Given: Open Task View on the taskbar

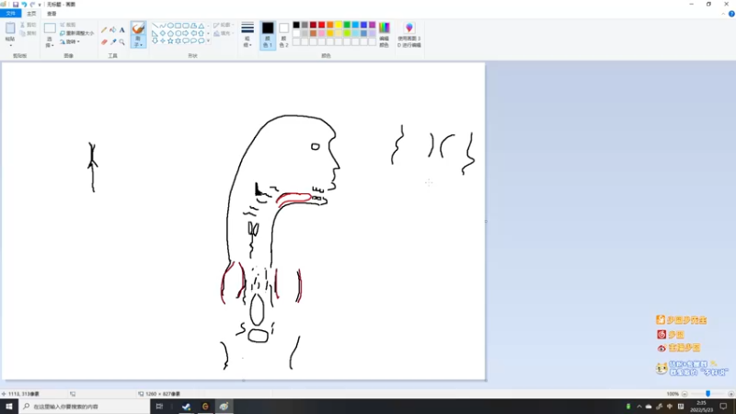Looking at the screenshot, I should point(159,407).
